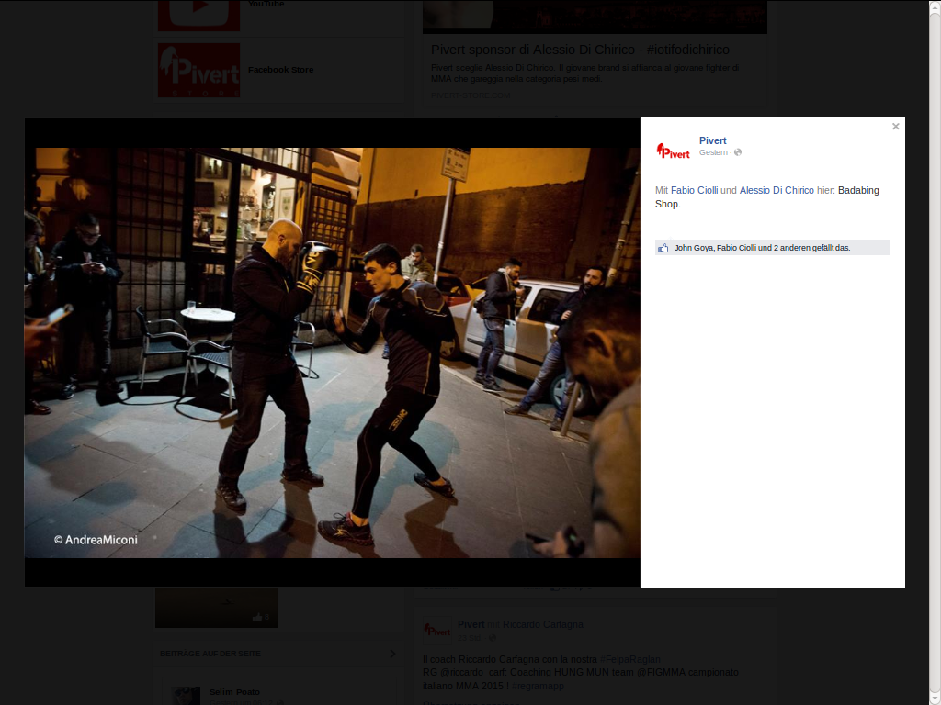Click Selim Poato's profile picture
941x705 pixels.
click(x=186, y=695)
